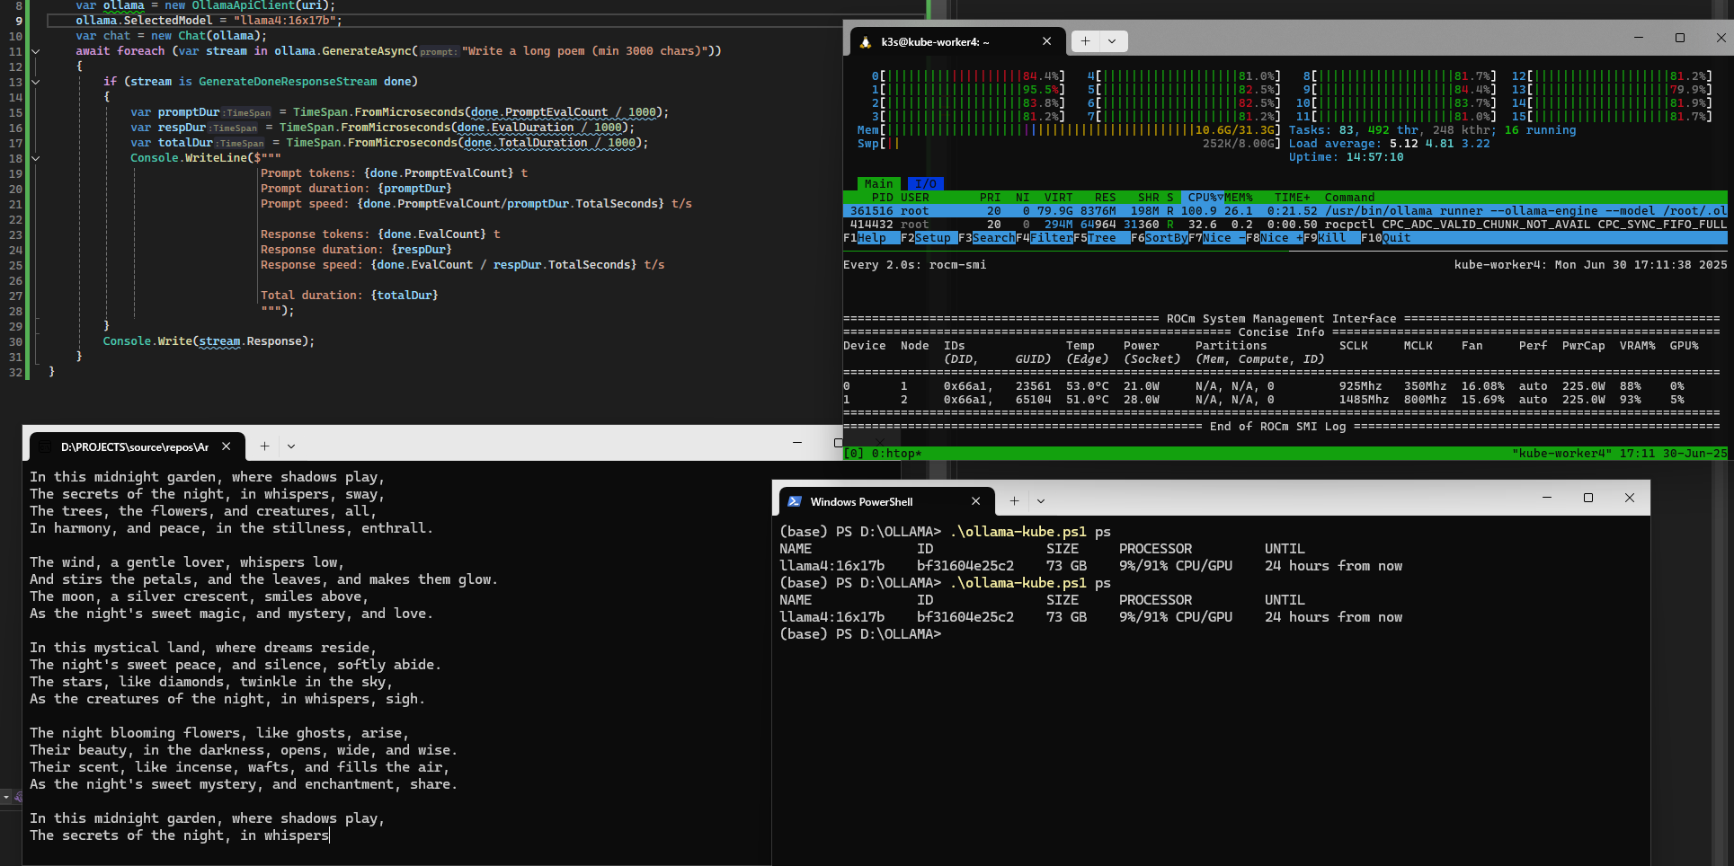Add a new tab in Windows PowerShell window
This screenshot has height=866, width=1734.
tap(1014, 501)
